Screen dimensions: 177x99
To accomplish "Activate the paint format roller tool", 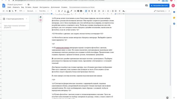I will [x=15, y=11].
